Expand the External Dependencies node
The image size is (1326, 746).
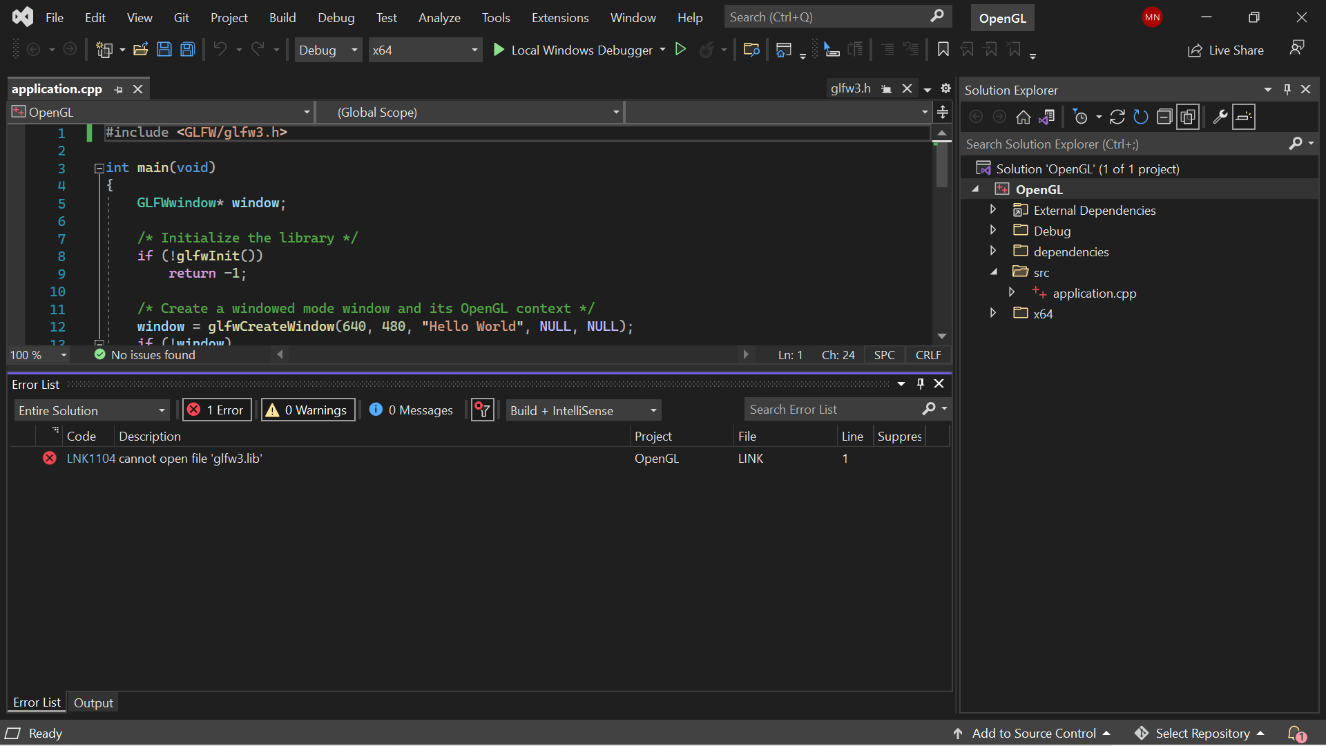[993, 210]
